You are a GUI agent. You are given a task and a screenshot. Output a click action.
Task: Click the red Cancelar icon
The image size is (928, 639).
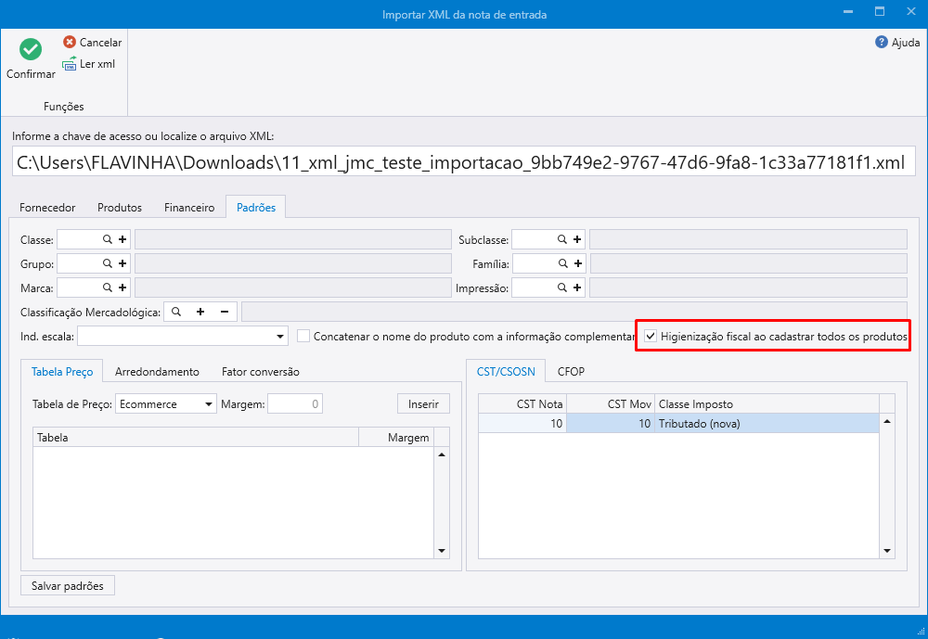70,42
